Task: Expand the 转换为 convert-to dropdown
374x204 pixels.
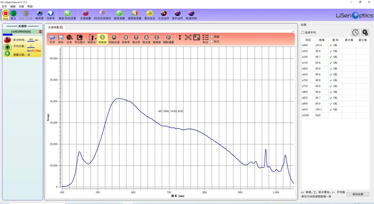Action: [92, 39]
